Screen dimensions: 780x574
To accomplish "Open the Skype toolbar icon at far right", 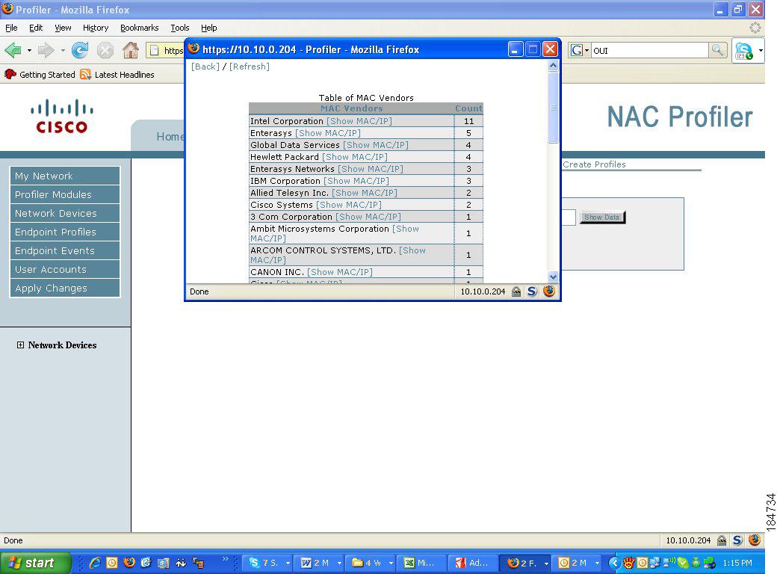I will click(x=743, y=51).
